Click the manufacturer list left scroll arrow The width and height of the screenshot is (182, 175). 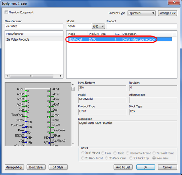7,76
